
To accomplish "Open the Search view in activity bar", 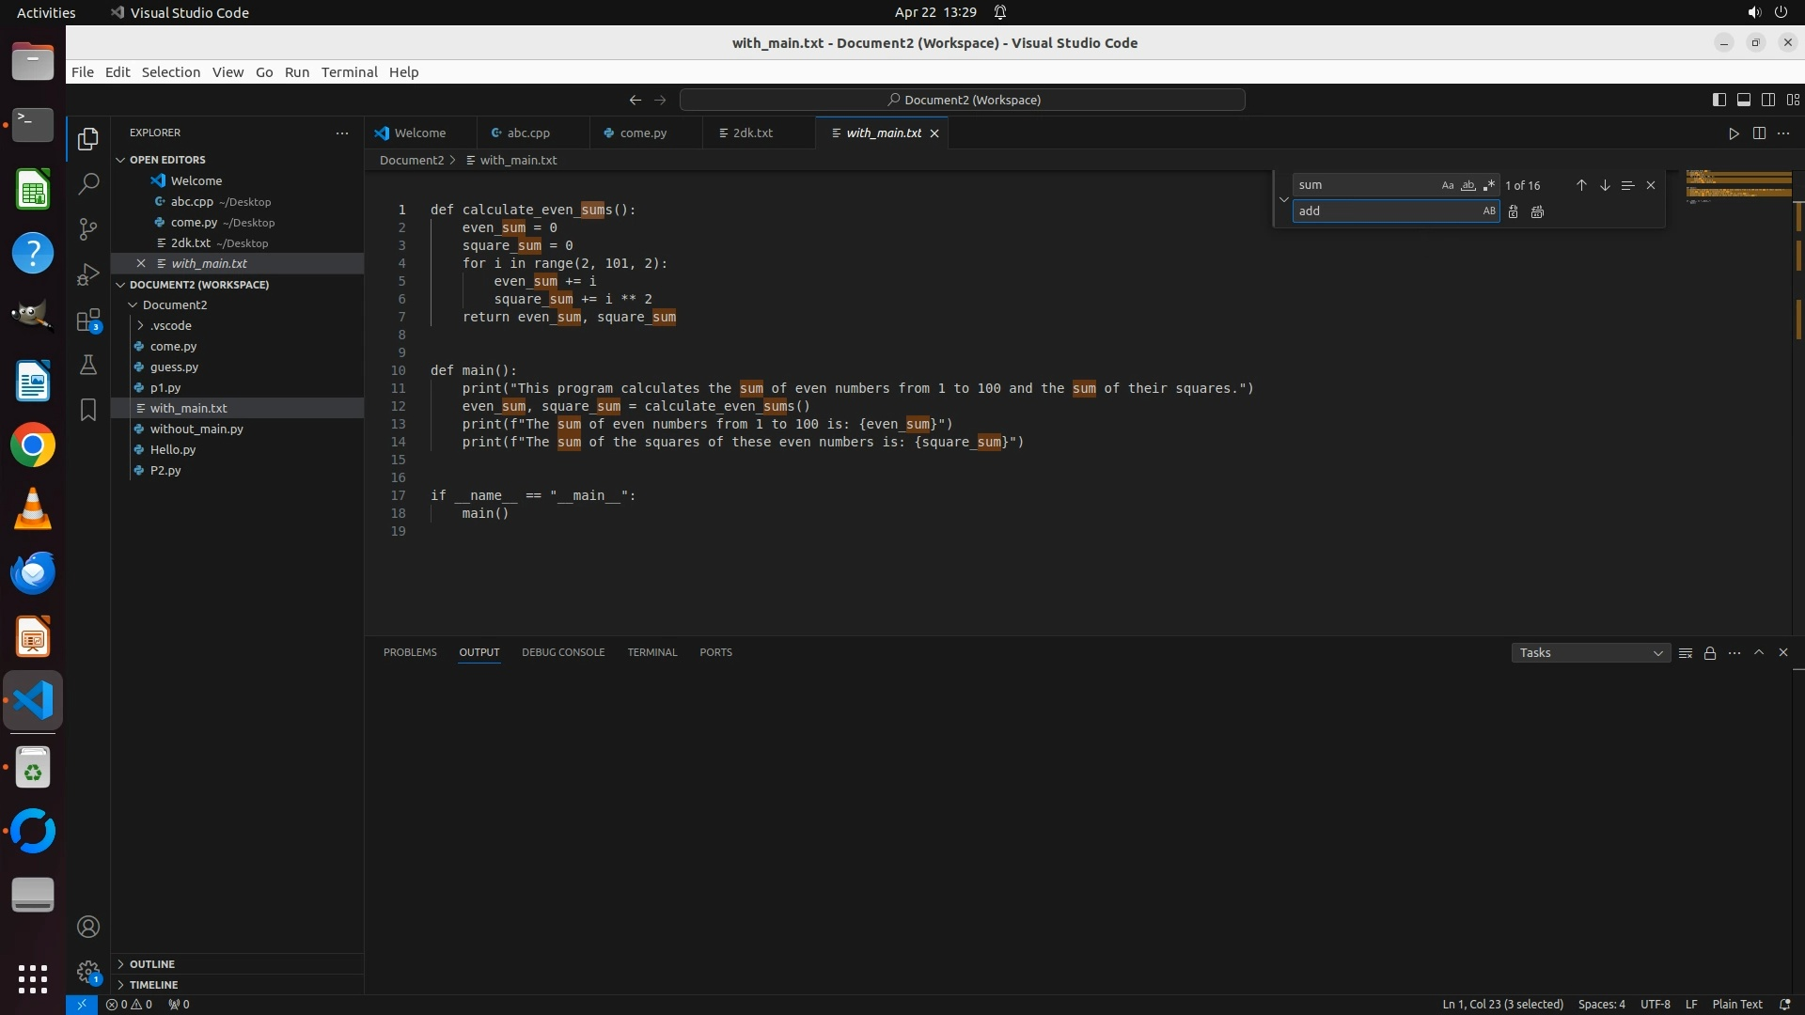I will (x=88, y=183).
